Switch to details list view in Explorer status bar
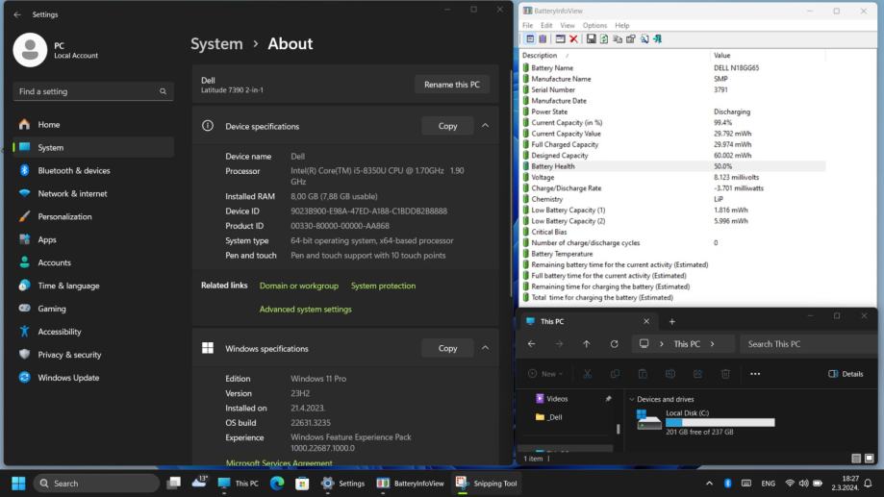 point(856,459)
